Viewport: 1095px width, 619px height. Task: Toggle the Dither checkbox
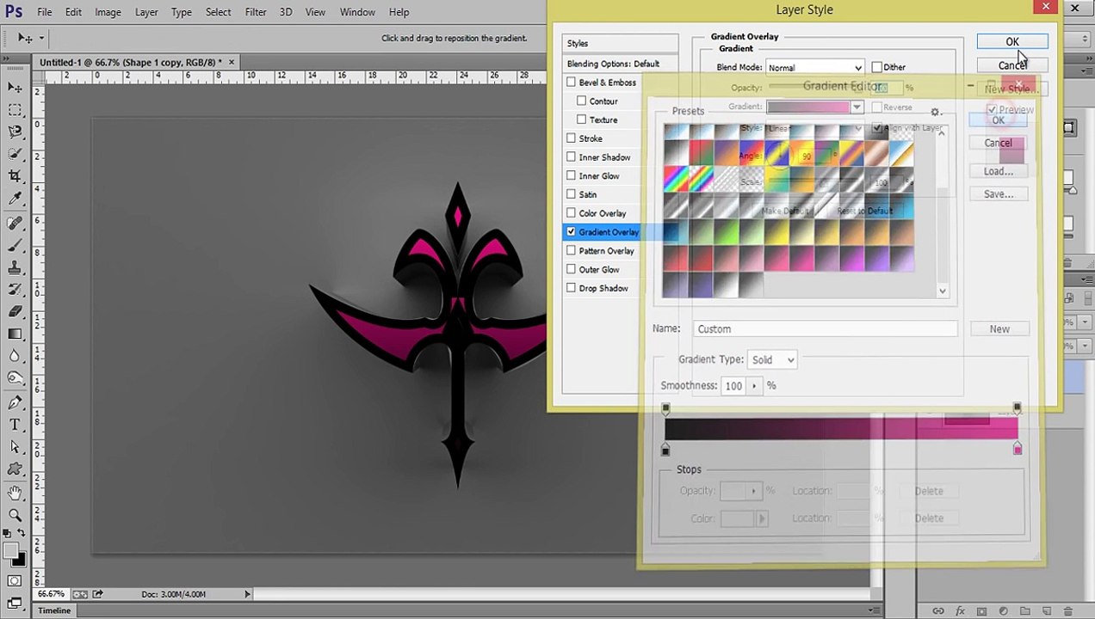point(876,67)
